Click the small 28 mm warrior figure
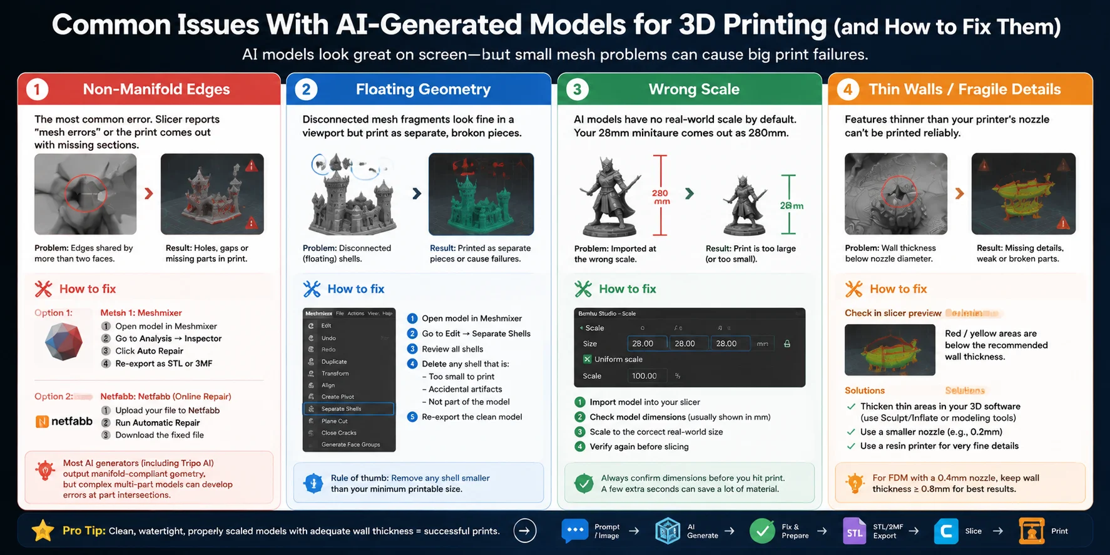Image resolution: width=1110 pixels, height=555 pixels. click(x=745, y=205)
